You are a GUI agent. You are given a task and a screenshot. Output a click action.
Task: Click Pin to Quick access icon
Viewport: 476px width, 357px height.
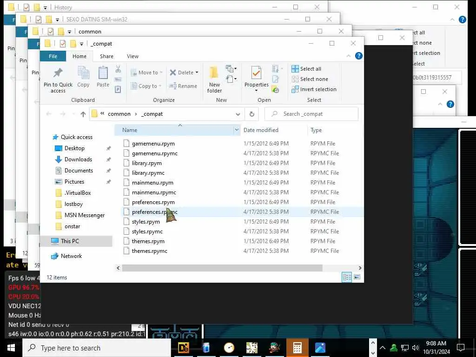tap(58, 73)
